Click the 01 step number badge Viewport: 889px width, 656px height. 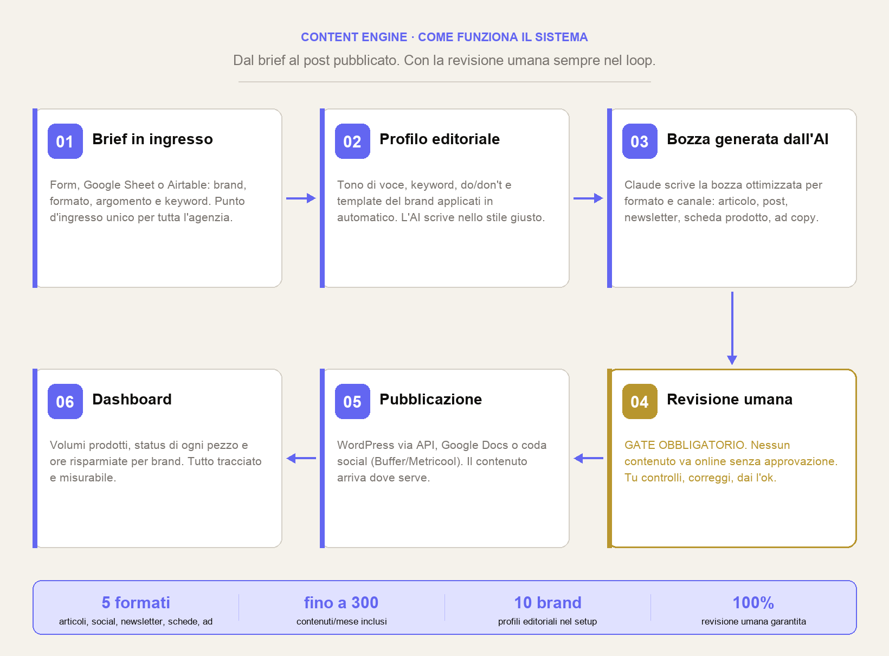pyautogui.click(x=65, y=142)
